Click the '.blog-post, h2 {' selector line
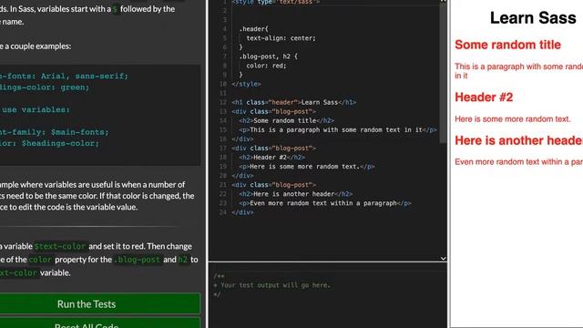This screenshot has width=583, height=328. [x=268, y=56]
